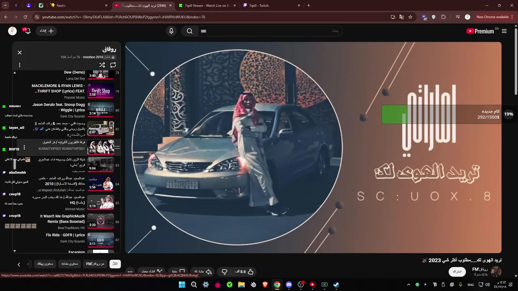Viewport: 518px width, 291px height.
Task: Open Steam from taskbar
Action: (x=336, y=285)
